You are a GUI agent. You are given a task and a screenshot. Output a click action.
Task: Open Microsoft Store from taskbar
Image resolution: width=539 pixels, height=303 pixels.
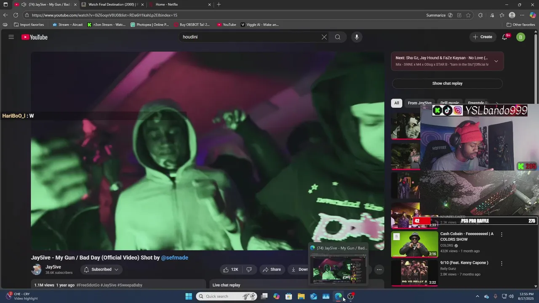[x=289, y=296]
